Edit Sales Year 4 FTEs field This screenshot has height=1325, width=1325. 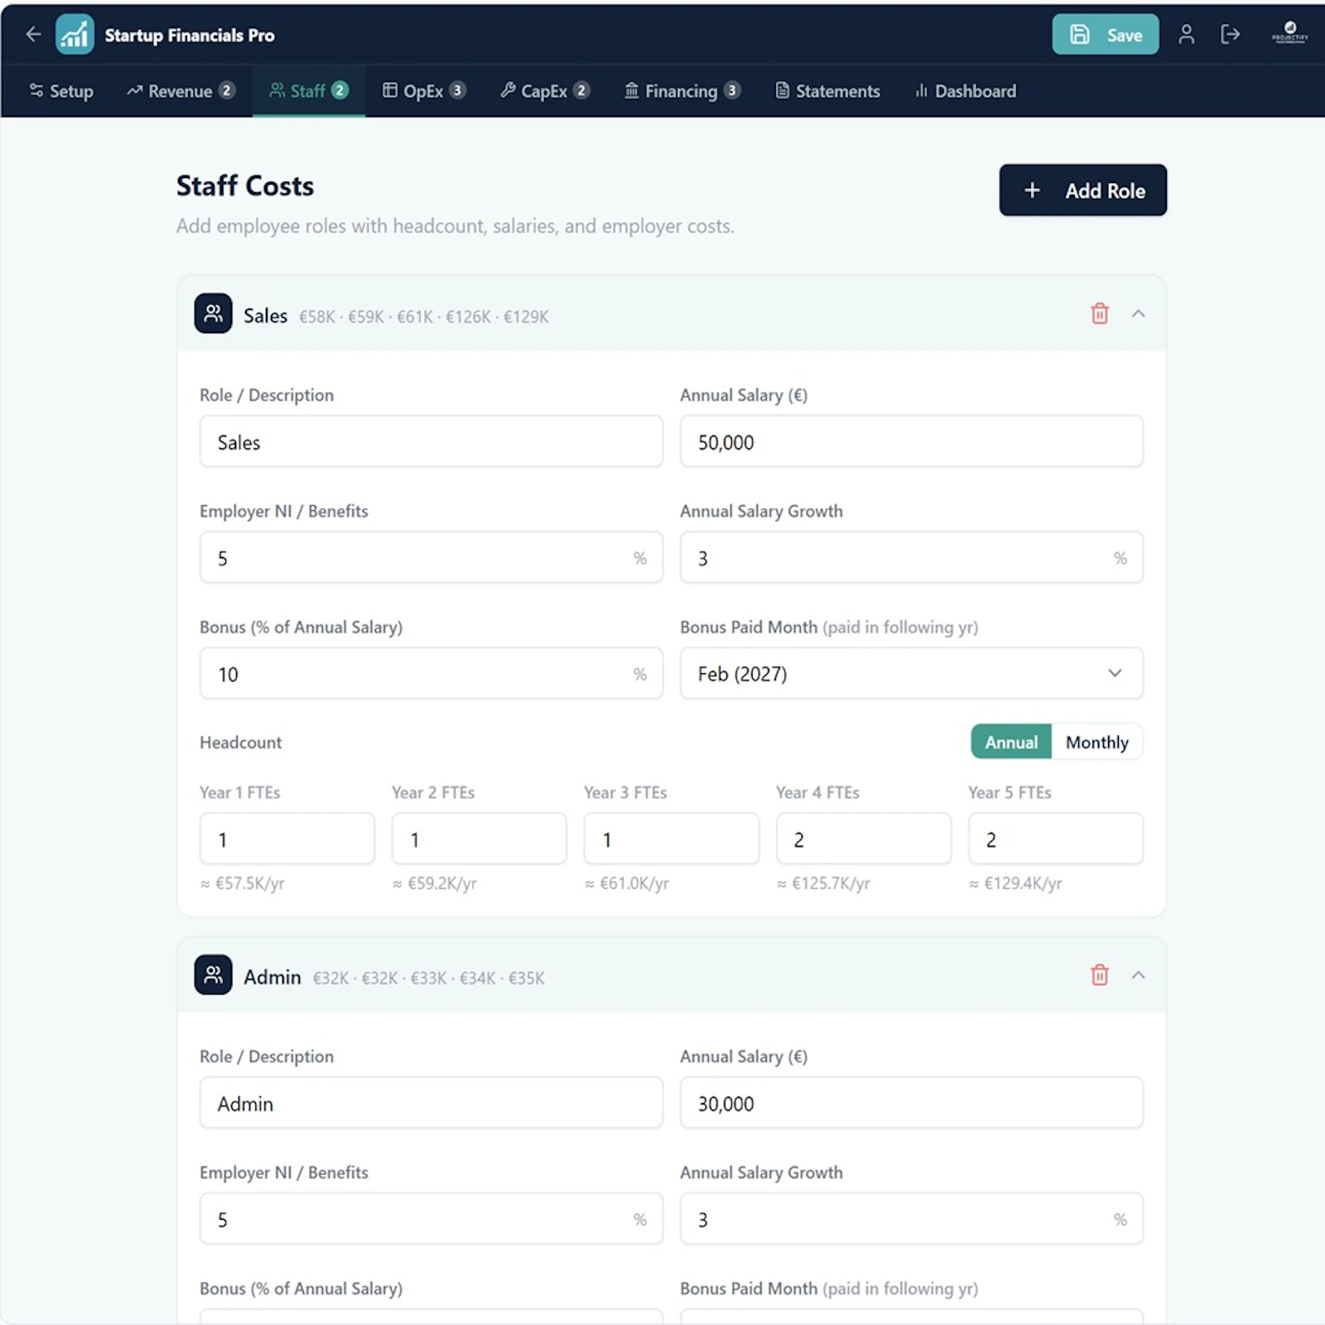tap(863, 839)
